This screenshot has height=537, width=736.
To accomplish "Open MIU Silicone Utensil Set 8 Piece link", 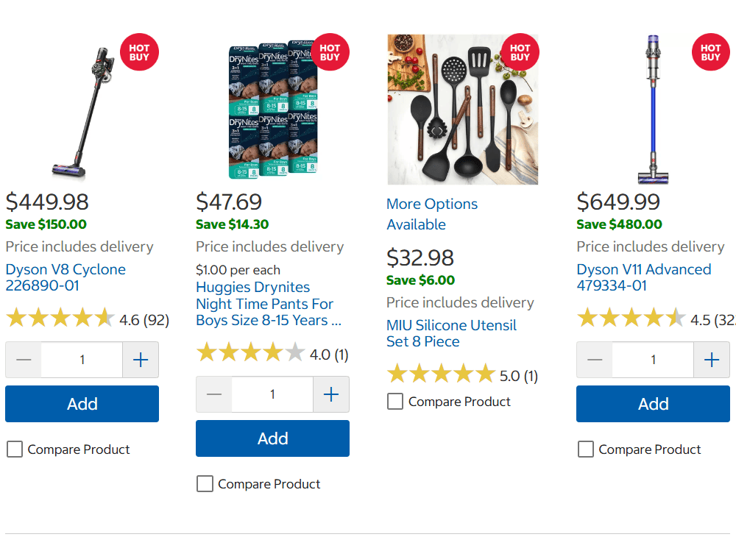I will pyautogui.click(x=451, y=333).
